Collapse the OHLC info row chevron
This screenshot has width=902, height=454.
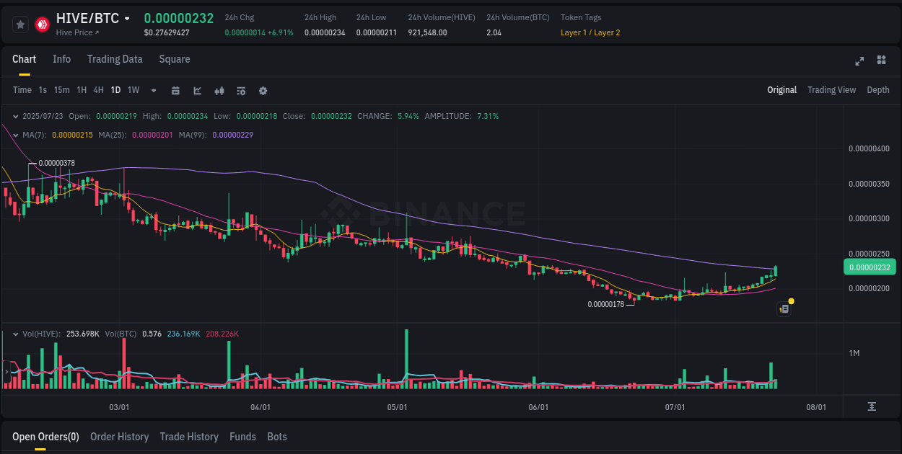[16, 115]
